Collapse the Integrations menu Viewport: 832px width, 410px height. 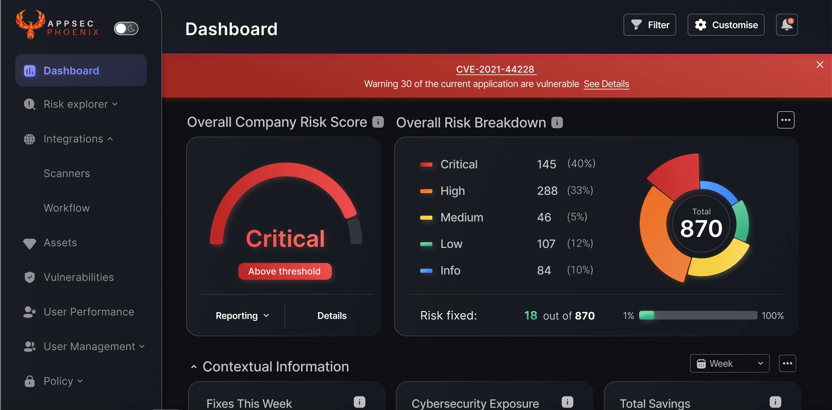[111, 139]
